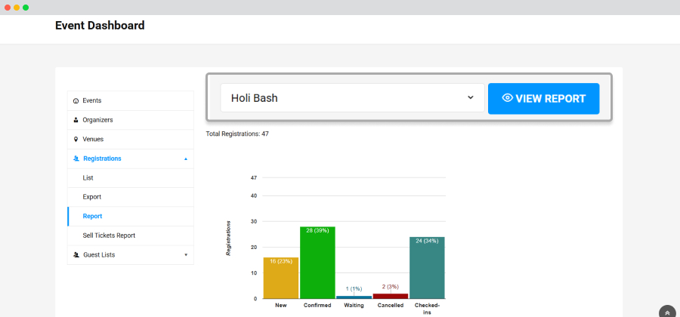This screenshot has width=680, height=317.
Task: Click the eye icon on View Report
Action: point(507,98)
